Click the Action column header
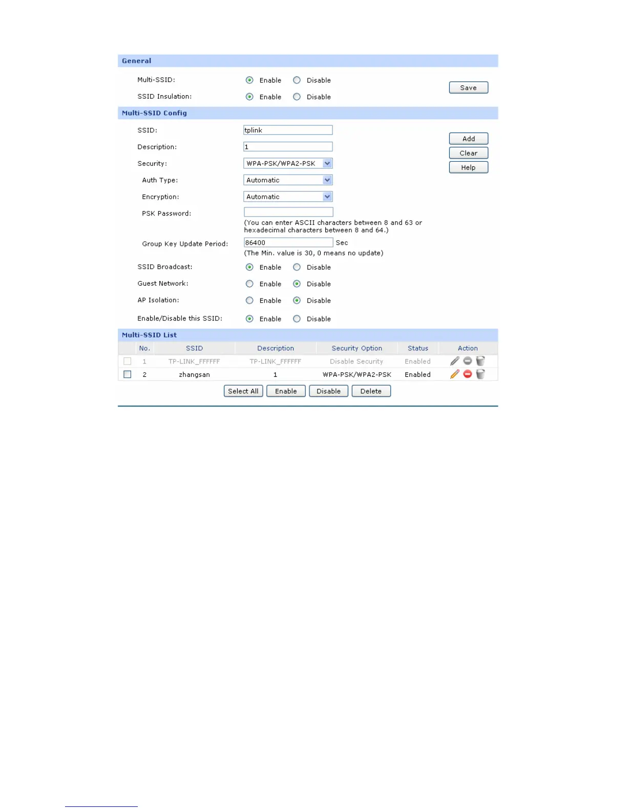The image size is (627, 811). click(468, 348)
